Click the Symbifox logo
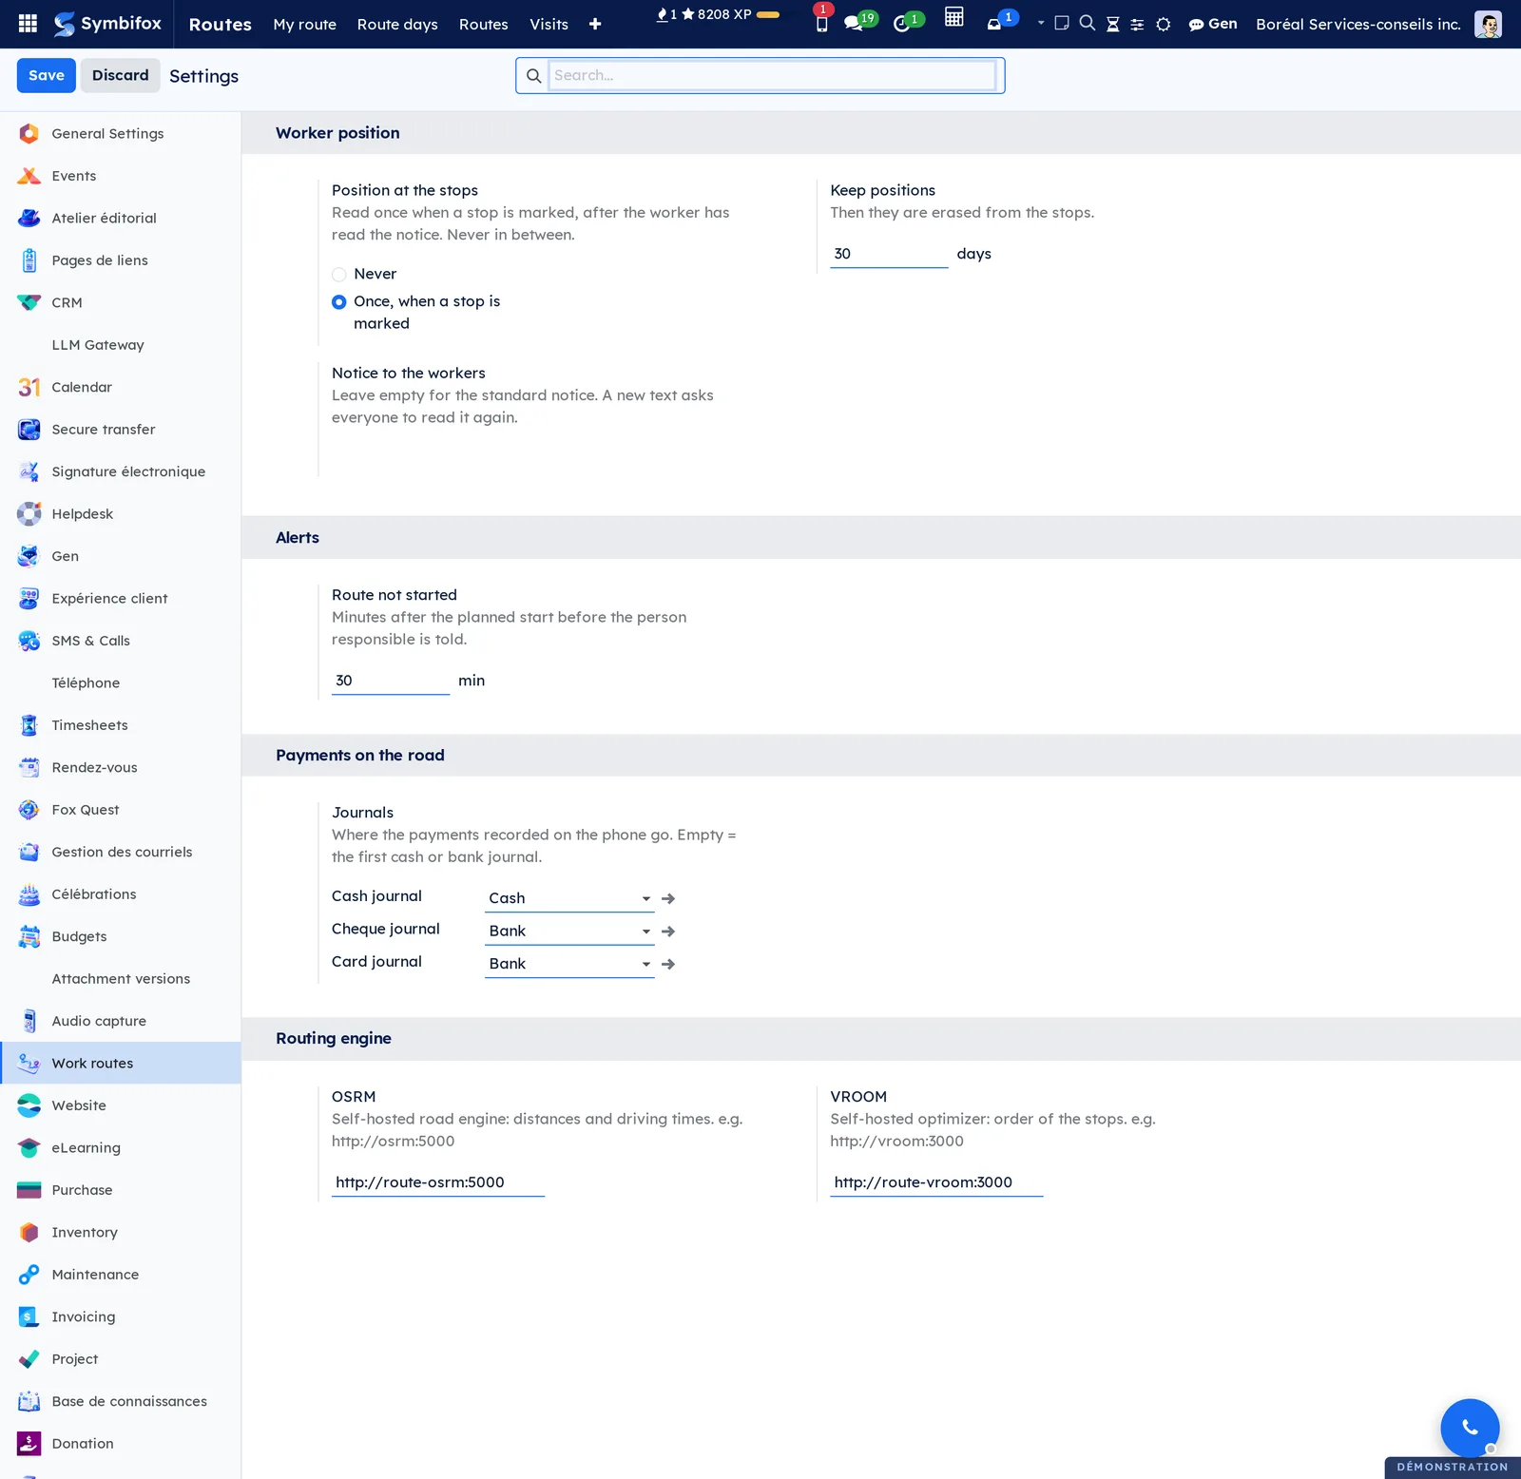 click(107, 24)
